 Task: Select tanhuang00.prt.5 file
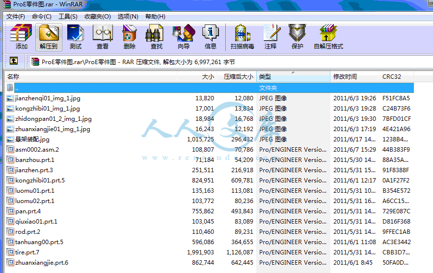pyautogui.click(x=39, y=242)
